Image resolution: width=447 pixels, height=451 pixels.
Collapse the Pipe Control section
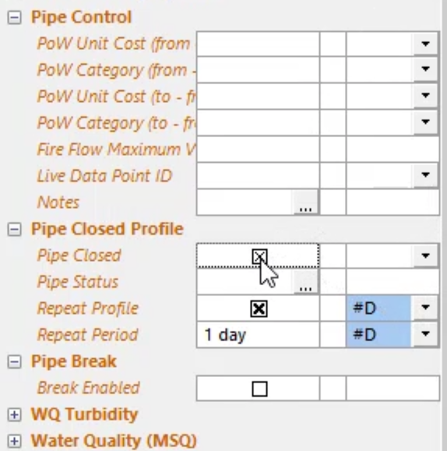click(14, 18)
